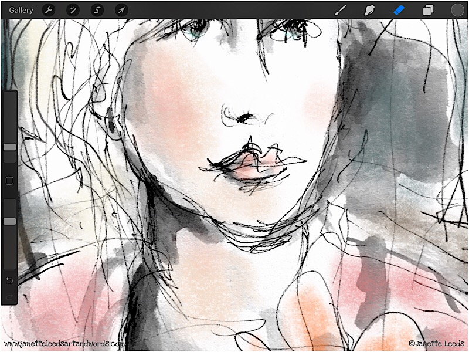Activate the Transform arrow tool
The image size is (469, 352).
click(x=121, y=10)
